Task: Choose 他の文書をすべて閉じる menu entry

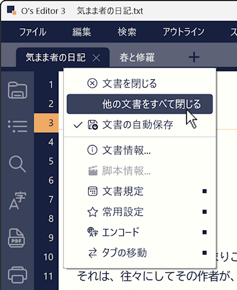Action: pyautogui.click(x=140, y=104)
